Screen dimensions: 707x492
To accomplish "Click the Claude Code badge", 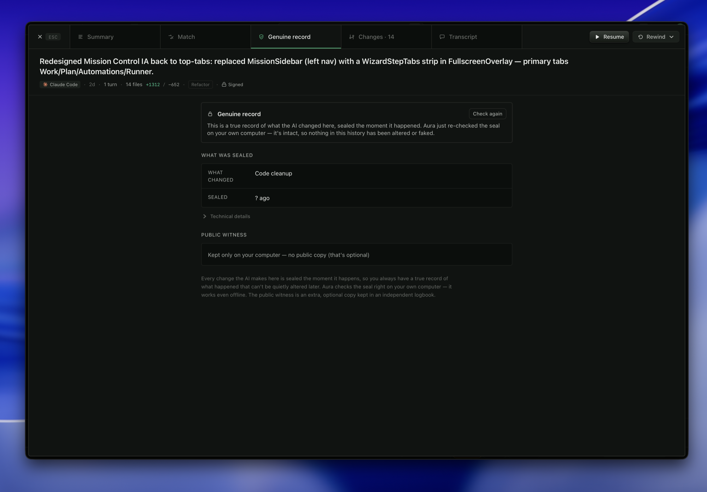I will click(60, 84).
